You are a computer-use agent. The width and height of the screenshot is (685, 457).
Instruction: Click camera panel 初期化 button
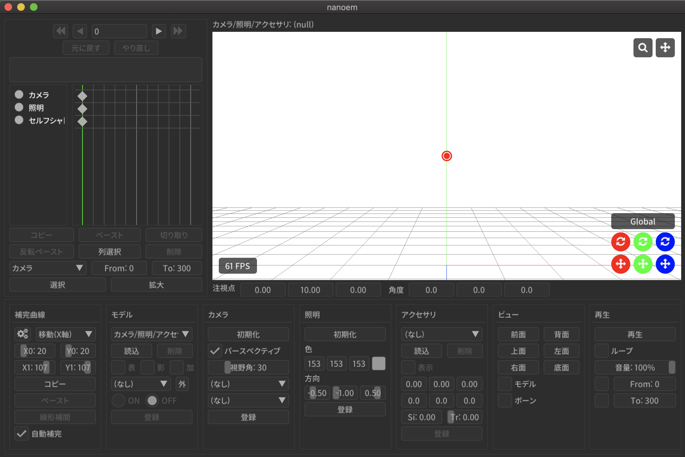click(248, 334)
